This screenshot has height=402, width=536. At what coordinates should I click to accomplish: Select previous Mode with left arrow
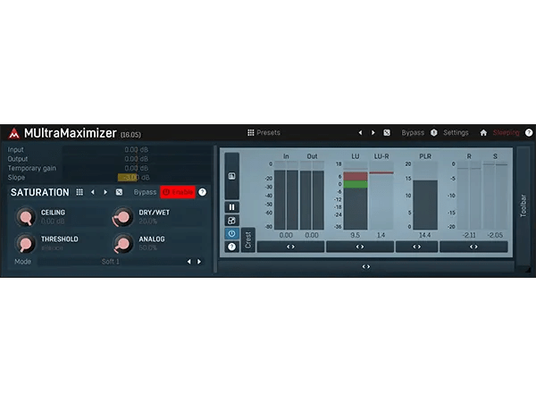click(189, 262)
